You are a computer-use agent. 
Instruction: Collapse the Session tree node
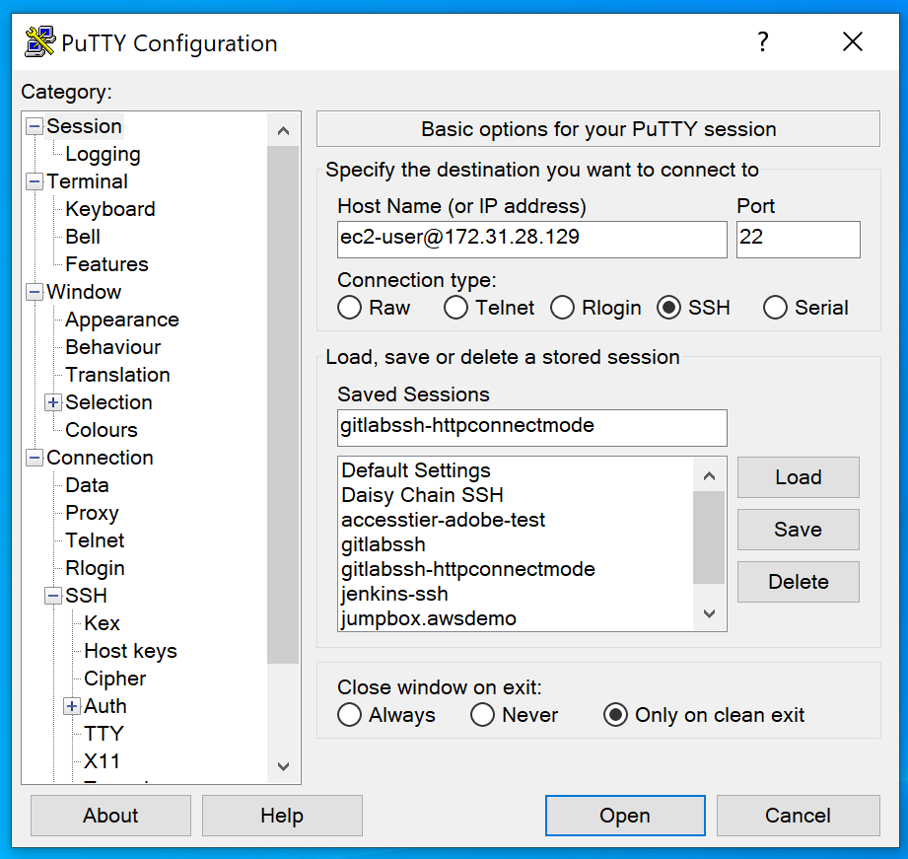point(35,126)
